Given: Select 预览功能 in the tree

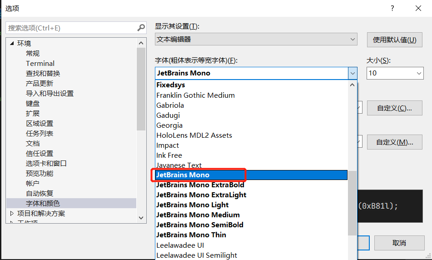Looking at the screenshot, I should coord(40,174).
